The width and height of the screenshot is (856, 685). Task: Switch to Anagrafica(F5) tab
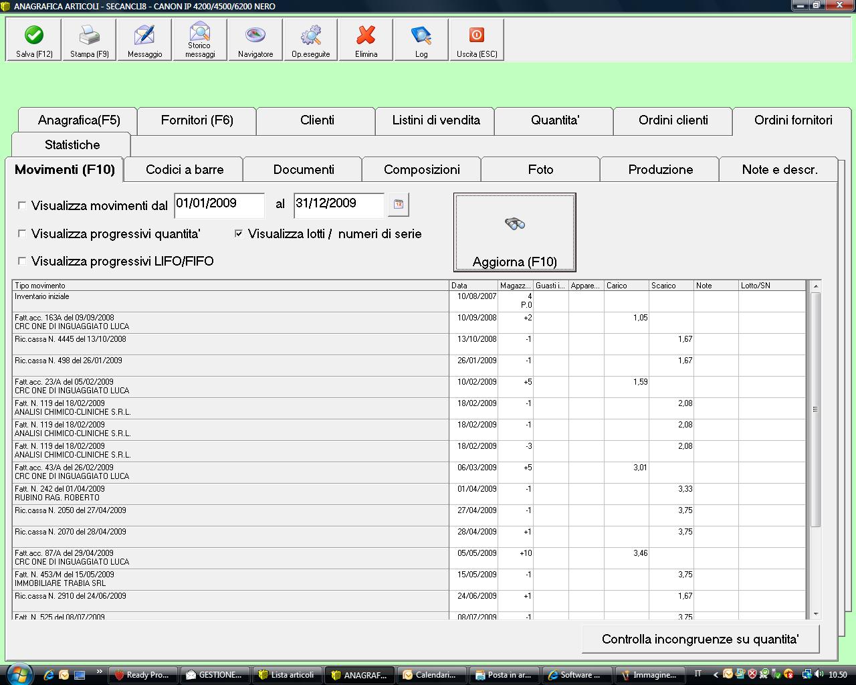click(x=78, y=120)
